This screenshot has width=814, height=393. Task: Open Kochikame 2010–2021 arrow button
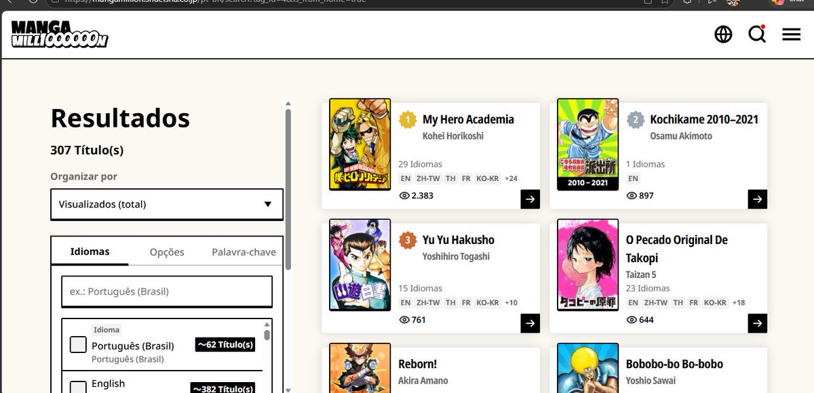[758, 199]
